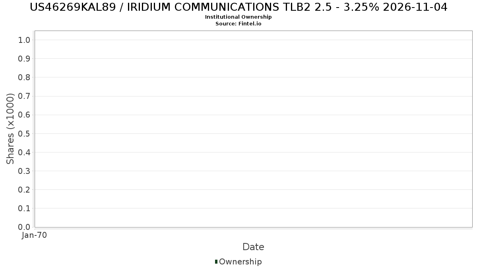Click the 0.7 y-axis tick label
Image resolution: width=477 pixels, height=268 pixels.
[24, 96]
